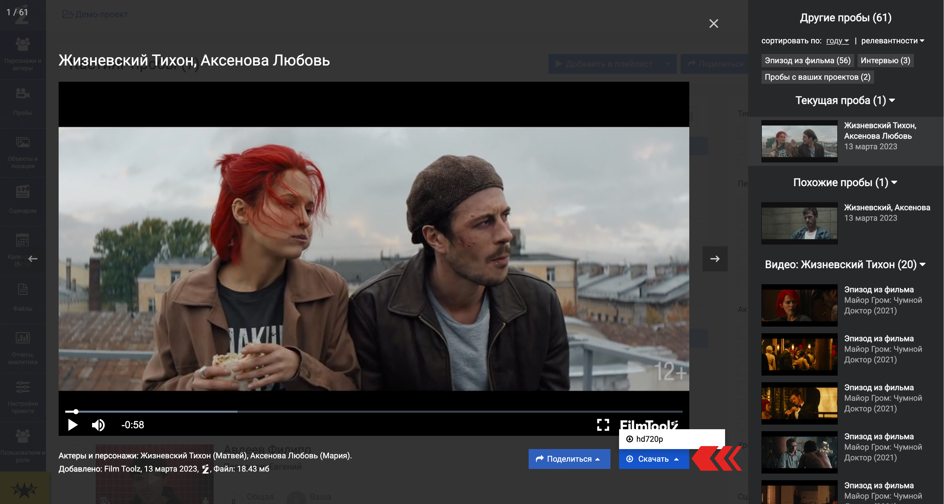This screenshot has width=944, height=504.
Task: Open Календарь sidebar section
Action: click(x=23, y=251)
